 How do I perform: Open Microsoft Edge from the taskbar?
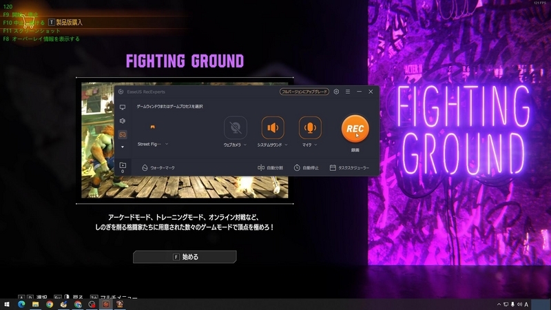[21, 304]
